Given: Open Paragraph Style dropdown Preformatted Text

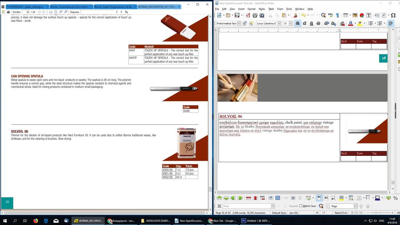Looking at the screenshot, I should (x=239, y=23).
